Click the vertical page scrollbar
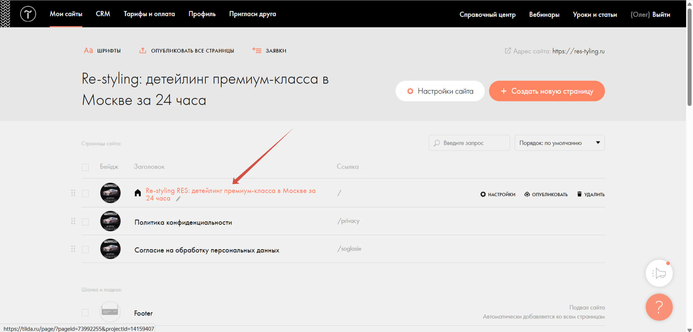This screenshot has height=332, width=693. click(x=689, y=58)
